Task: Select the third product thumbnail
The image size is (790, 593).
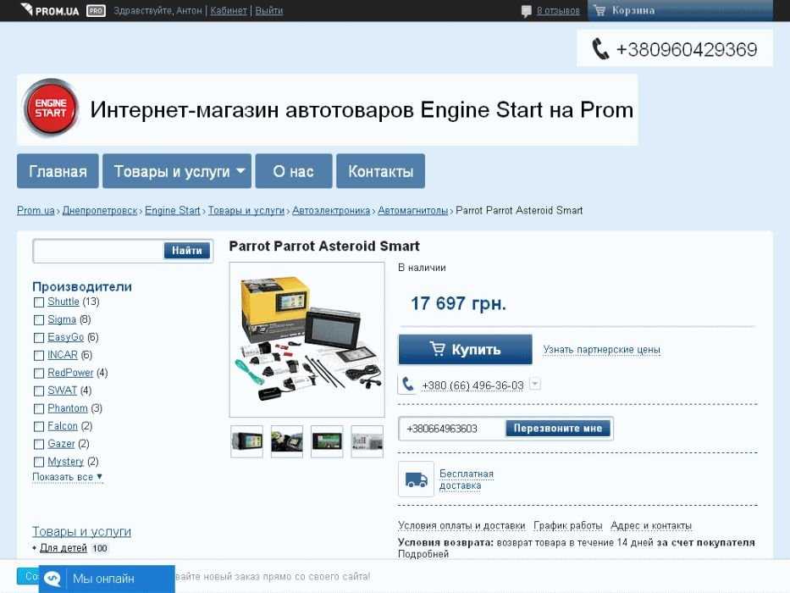Action: 327,441
